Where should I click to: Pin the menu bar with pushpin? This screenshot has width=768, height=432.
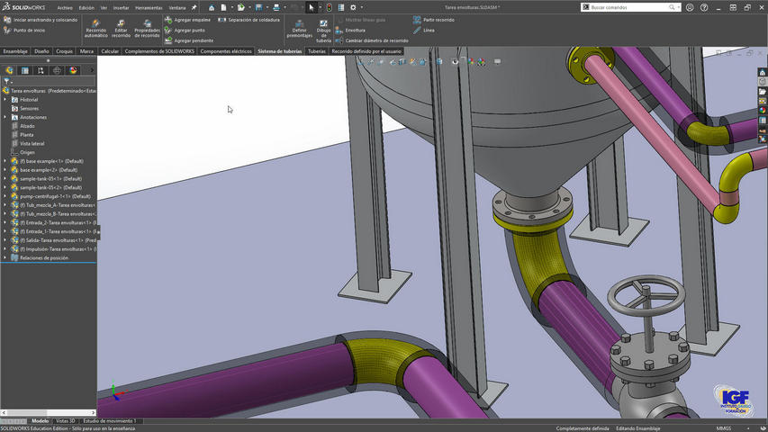(194, 7)
